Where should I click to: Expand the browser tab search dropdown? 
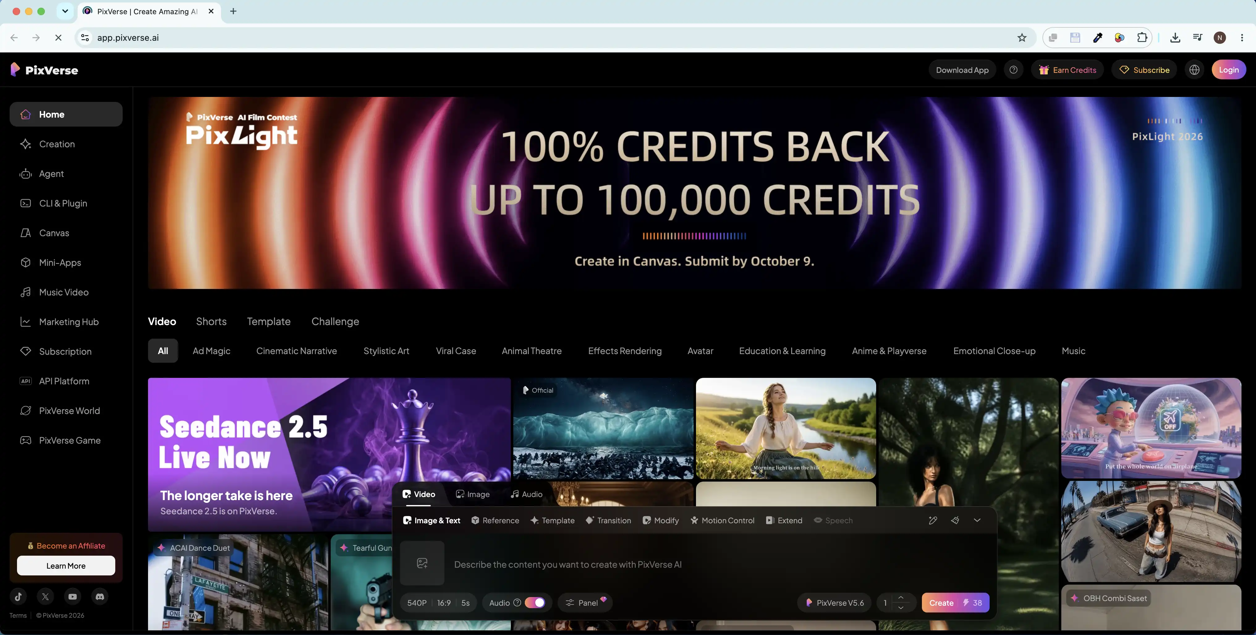point(65,11)
